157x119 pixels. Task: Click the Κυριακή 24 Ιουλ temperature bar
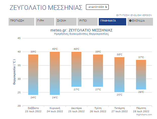click(55, 73)
